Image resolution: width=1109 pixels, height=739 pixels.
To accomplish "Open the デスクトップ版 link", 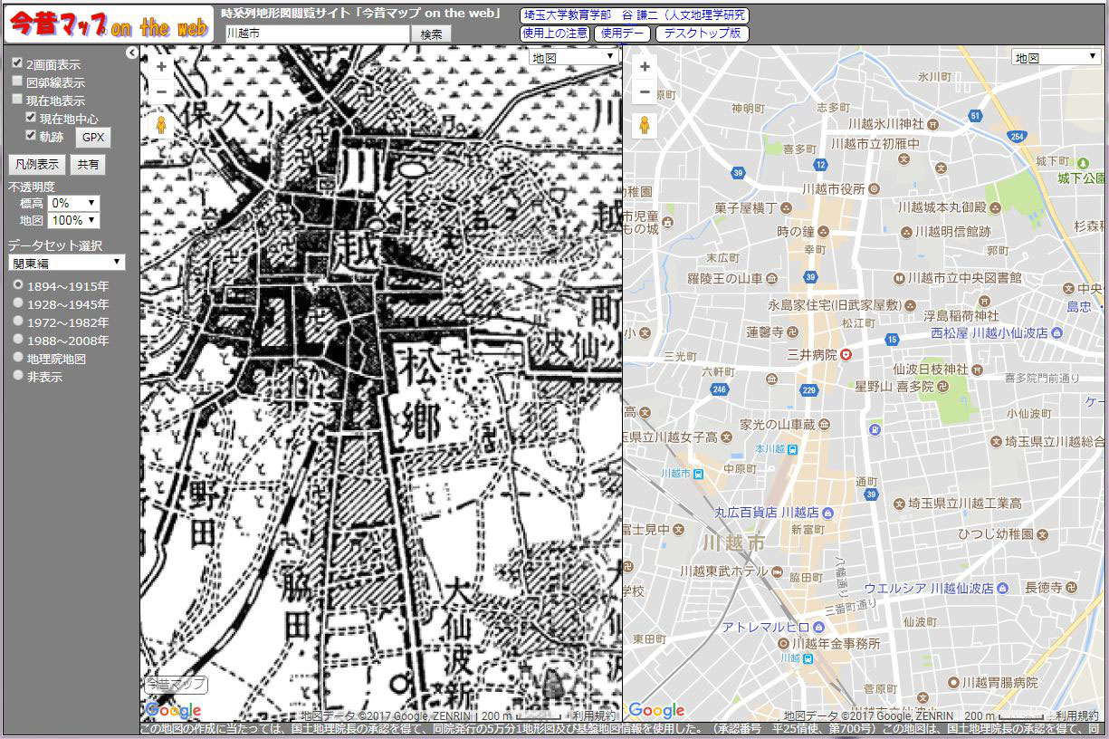I will pyautogui.click(x=703, y=34).
